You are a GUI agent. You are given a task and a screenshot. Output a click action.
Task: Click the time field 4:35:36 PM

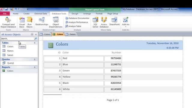coord(172,48)
